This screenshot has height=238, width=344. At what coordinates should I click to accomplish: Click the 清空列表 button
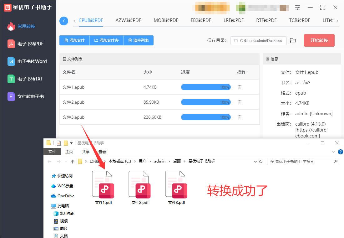point(139,40)
